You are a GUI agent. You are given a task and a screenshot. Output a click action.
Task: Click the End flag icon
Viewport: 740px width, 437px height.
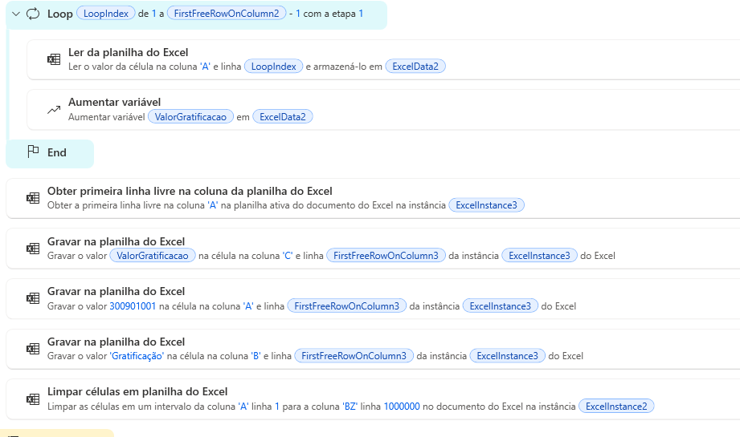[33, 152]
